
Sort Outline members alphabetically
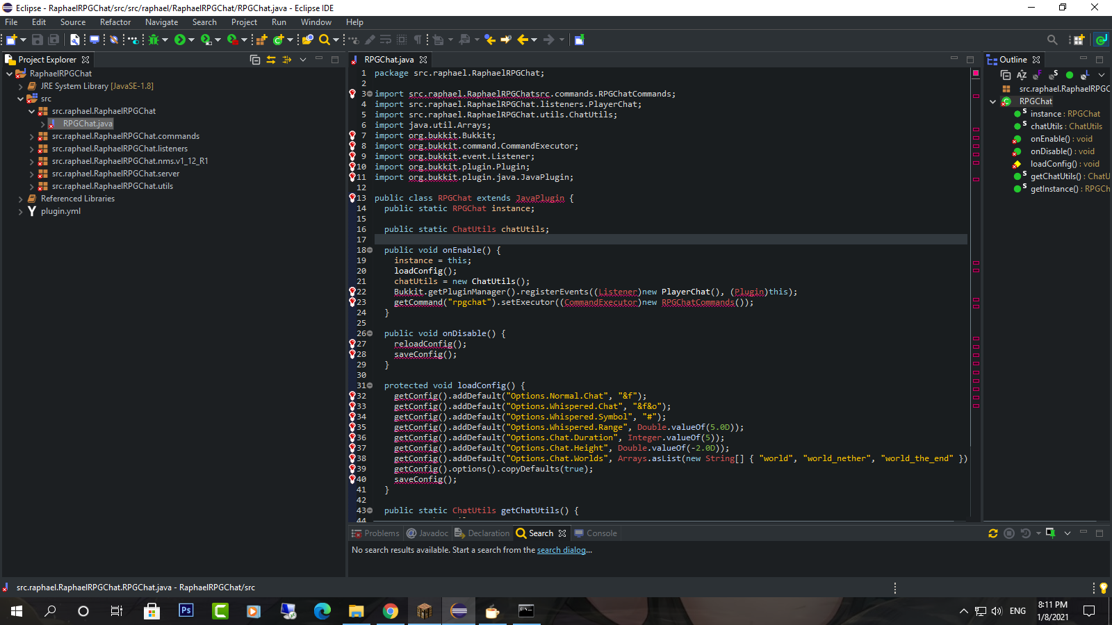tap(1022, 75)
